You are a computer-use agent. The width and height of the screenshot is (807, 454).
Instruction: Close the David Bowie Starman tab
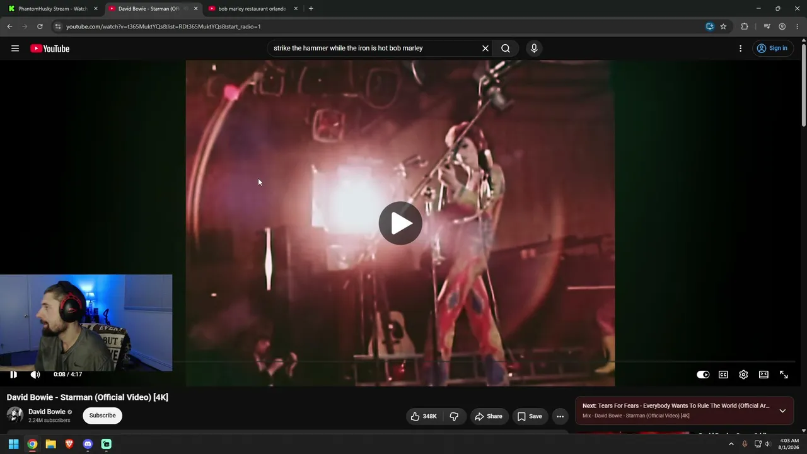[x=195, y=9]
